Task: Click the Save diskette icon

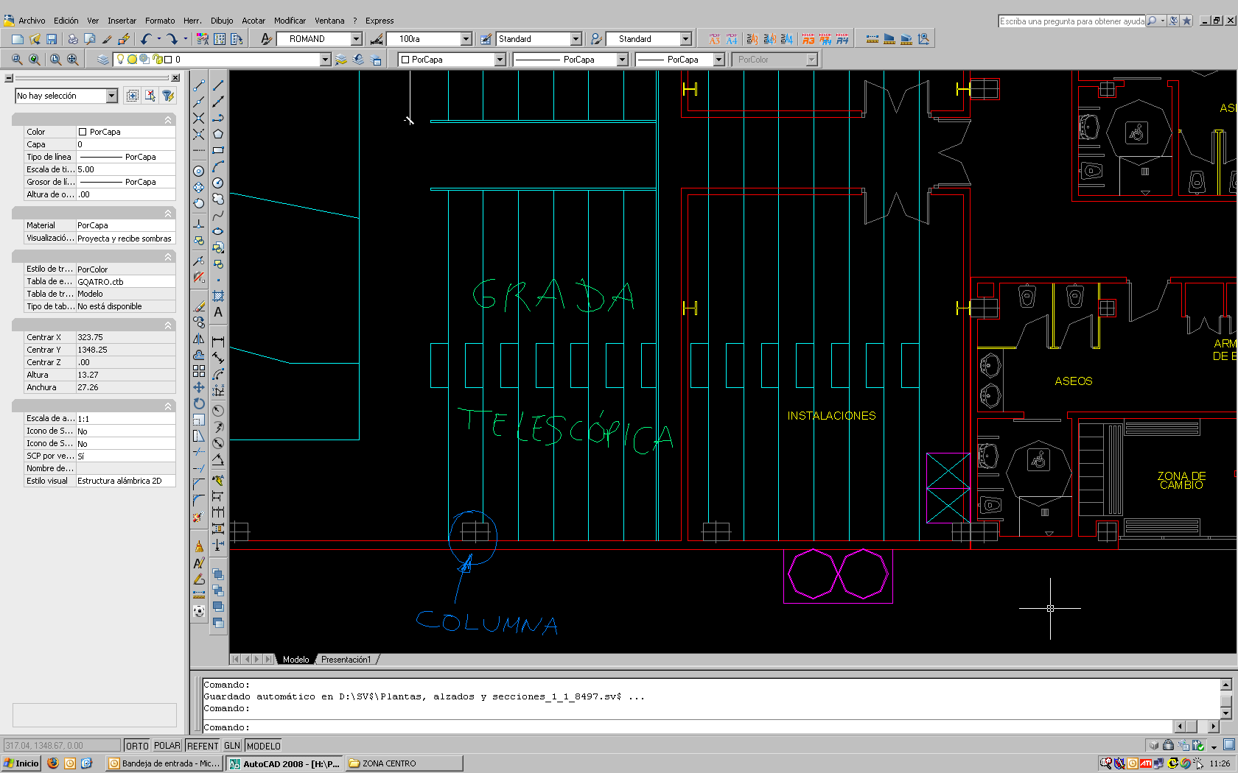Action: pos(52,39)
